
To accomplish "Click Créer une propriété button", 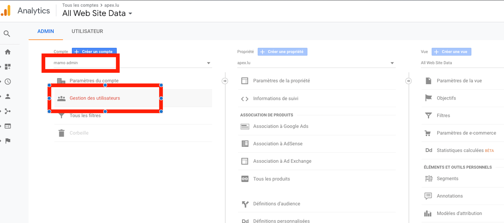I will (282, 52).
